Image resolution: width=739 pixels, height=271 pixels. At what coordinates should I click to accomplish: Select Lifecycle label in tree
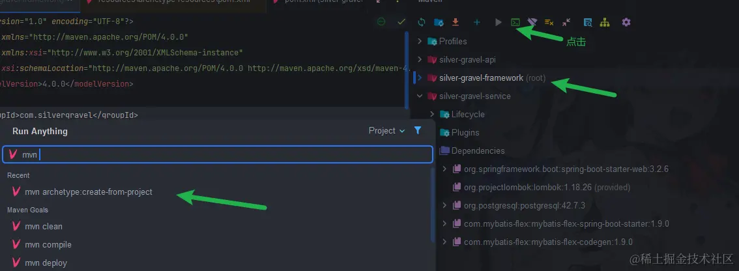click(x=467, y=114)
